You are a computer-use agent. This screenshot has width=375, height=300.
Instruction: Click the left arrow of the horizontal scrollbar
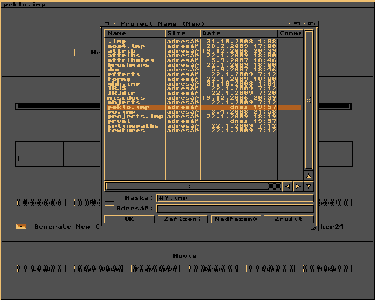[288, 186]
